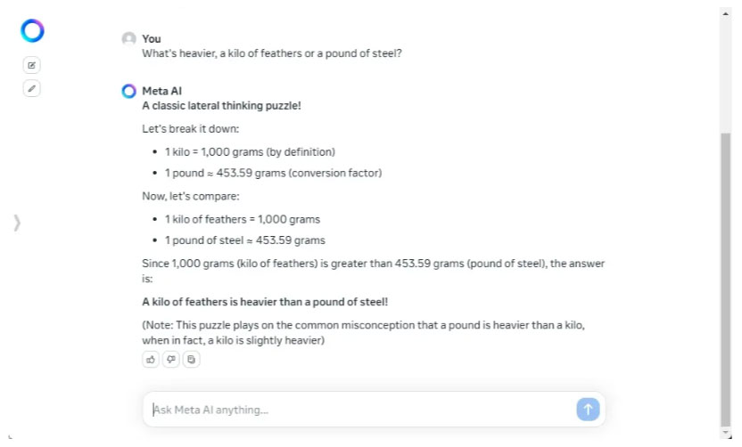Screen dimensions: 742x447
Task: Like the response with the thumbs up icon
Action: [x=150, y=359]
